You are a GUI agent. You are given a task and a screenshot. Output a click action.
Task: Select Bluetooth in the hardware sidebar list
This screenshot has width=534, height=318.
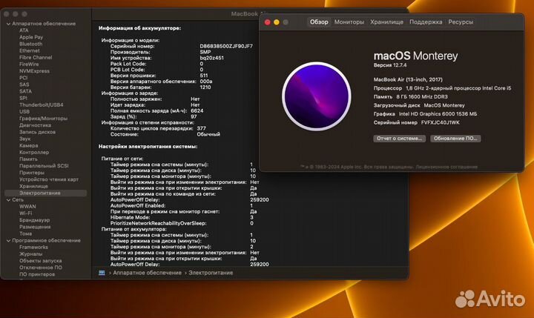30,44
